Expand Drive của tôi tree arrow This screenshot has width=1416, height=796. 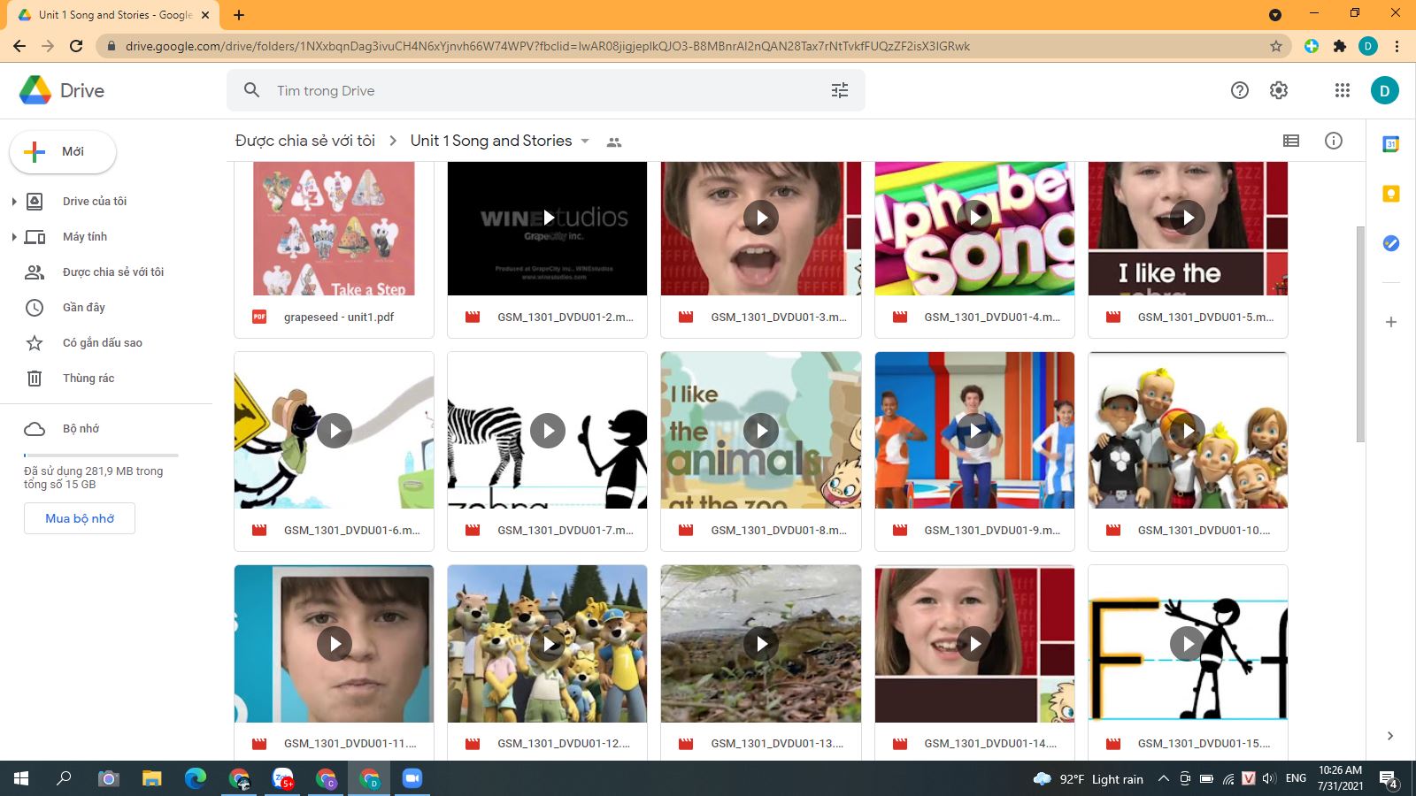(14, 202)
